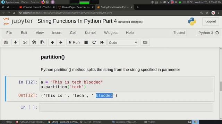Open the Places system menu
Image resolution: width=222 pixels, height=124 pixels.
pyautogui.click(x=25, y=2)
